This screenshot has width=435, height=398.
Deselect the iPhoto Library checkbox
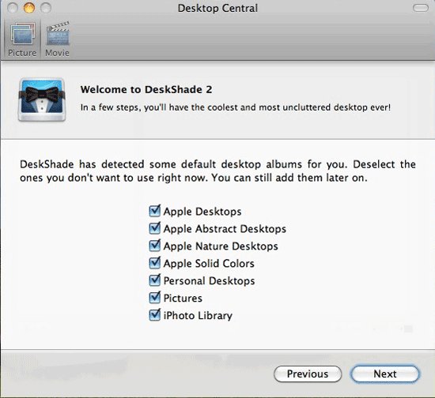tap(154, 315)
